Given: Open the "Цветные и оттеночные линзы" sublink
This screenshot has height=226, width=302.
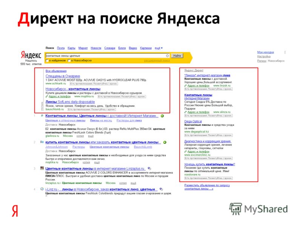Looking at the screenshot, I should tap(65, 121).
